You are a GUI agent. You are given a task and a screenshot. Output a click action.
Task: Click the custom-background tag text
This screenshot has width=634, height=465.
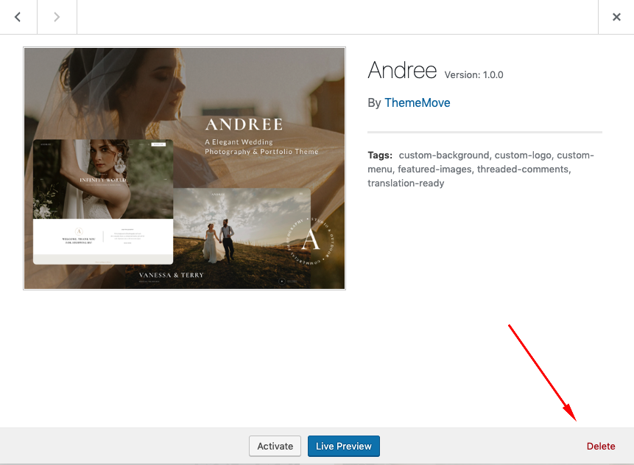[x=443, y=155]
